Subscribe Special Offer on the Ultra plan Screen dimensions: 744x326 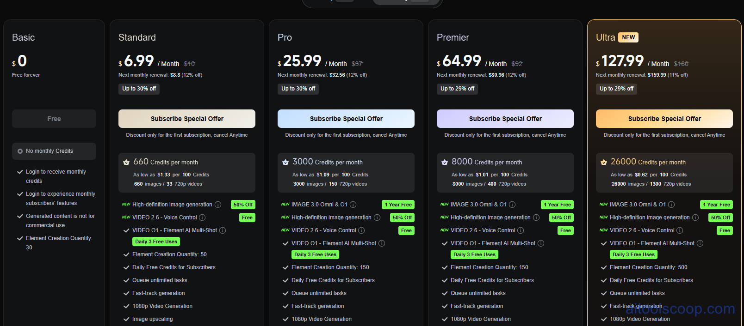[x=664, y=119]
